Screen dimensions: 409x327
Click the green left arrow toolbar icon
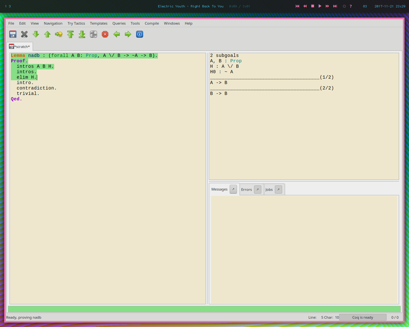click(x=117, y=34)
